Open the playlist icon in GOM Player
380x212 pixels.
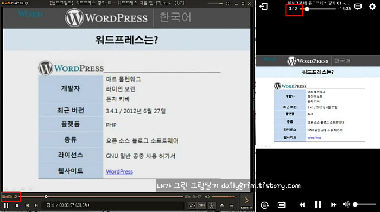point(231,205)
